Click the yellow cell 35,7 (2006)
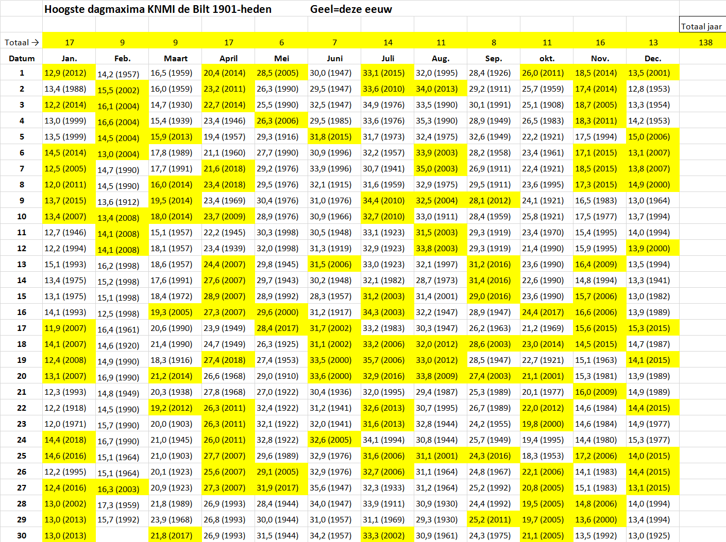Screen dimensions: 726x542 click(x=387, y=360)
